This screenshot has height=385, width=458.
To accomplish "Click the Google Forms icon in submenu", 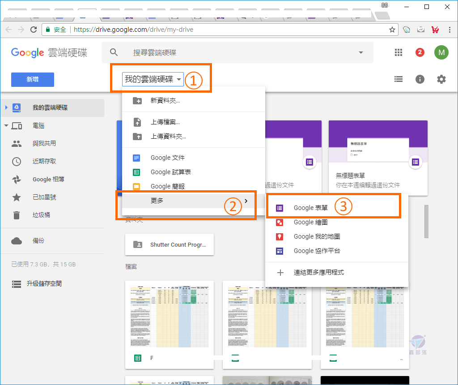I will (x=280, y=208).
